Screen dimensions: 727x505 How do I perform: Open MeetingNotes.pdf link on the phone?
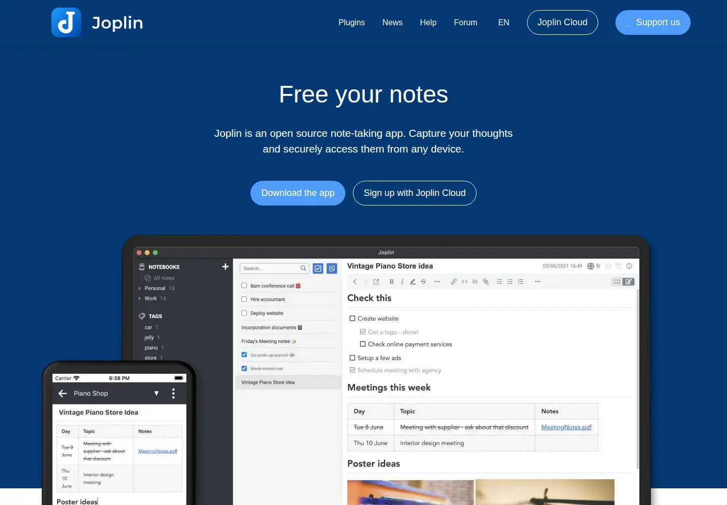click(158, 451)
